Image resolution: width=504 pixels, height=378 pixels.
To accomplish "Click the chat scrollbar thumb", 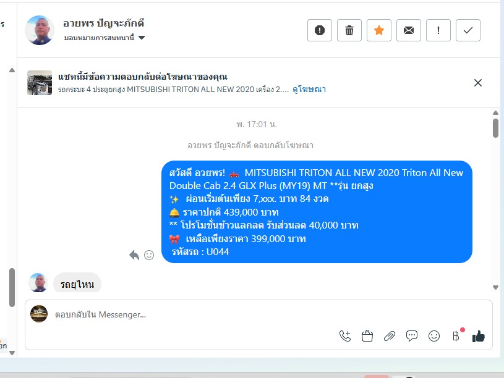I will tap(495, 128).
